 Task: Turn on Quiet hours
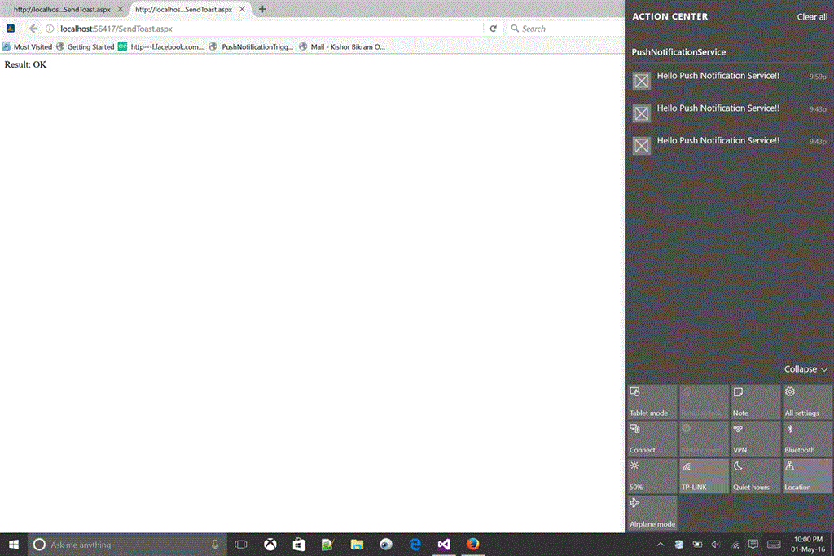point(754,475)
